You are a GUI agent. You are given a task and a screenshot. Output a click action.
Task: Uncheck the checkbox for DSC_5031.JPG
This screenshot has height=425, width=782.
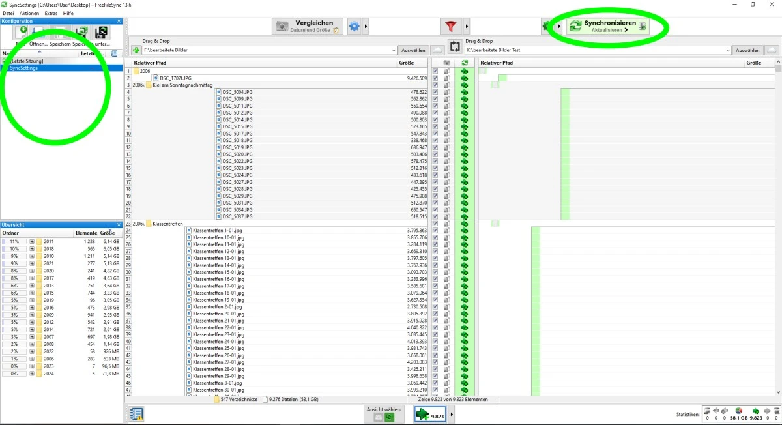(x=435, y=203)
